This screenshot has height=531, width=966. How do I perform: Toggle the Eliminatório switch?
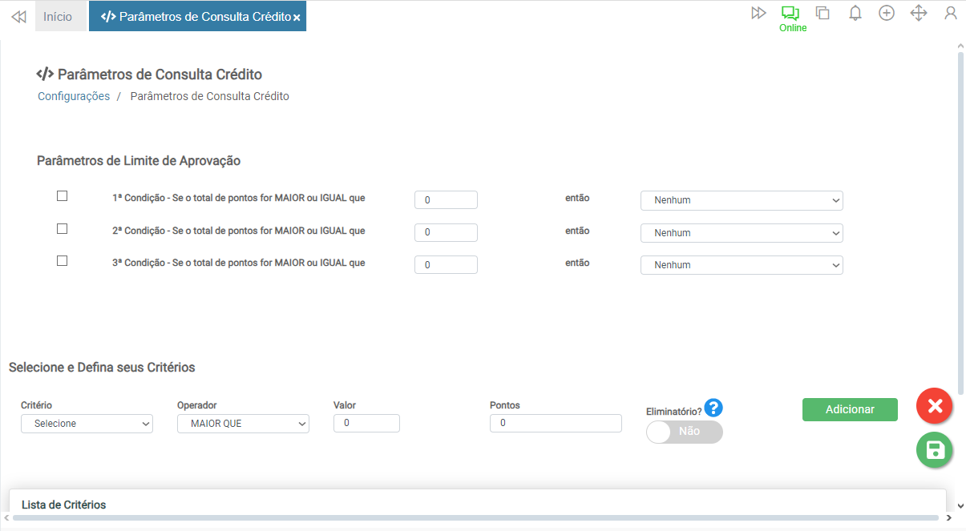(x=684, y=432)
